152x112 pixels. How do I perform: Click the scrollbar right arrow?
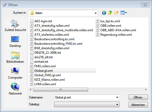(x=146, y=90)
